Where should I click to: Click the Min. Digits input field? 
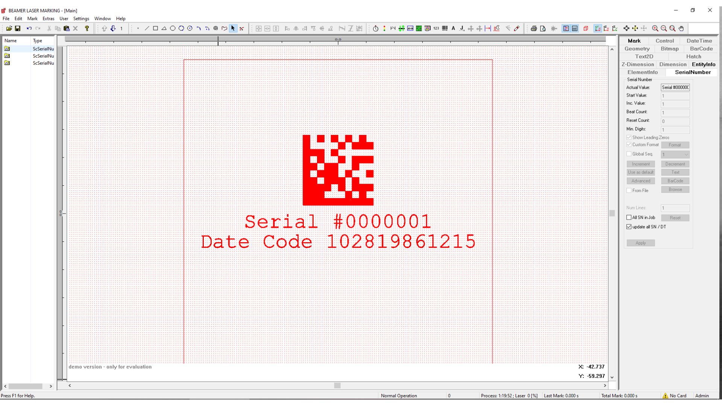[x=675, y=130]
